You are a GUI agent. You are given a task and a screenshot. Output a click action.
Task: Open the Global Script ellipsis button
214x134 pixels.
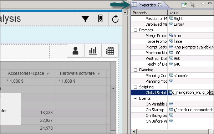(x=212, y=93)
